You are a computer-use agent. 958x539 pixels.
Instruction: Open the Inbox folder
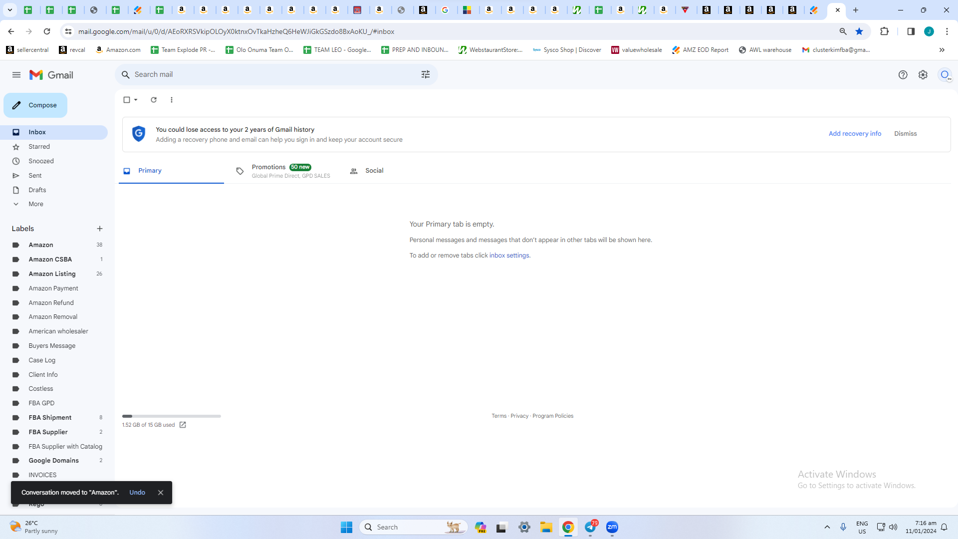[x=54, y=132]
